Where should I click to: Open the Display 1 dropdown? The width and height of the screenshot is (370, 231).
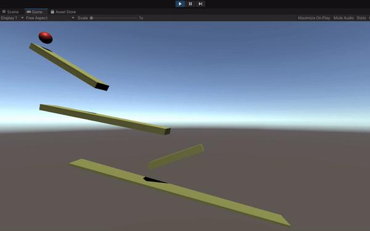12,18
